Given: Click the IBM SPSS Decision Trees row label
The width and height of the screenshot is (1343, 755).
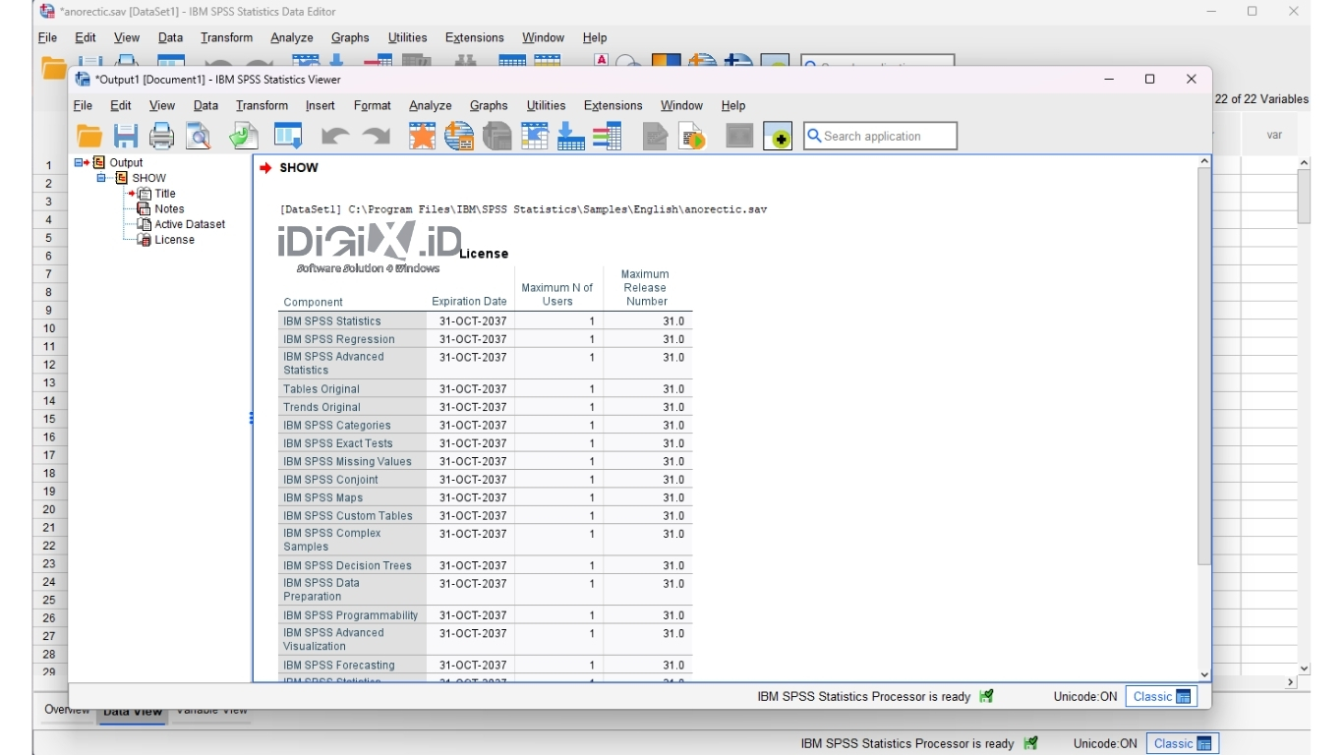Looking at the screenshot, I should tap(347, 565).
